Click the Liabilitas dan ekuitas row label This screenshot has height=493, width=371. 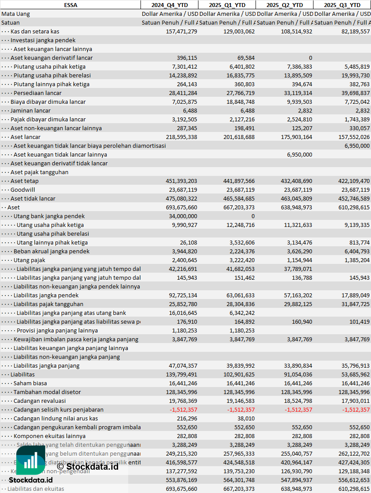[x=36, y=489]
